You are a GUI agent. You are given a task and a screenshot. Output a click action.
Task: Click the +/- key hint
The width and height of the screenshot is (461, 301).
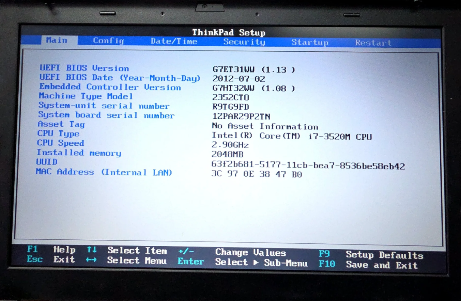[x=186, y=252]
